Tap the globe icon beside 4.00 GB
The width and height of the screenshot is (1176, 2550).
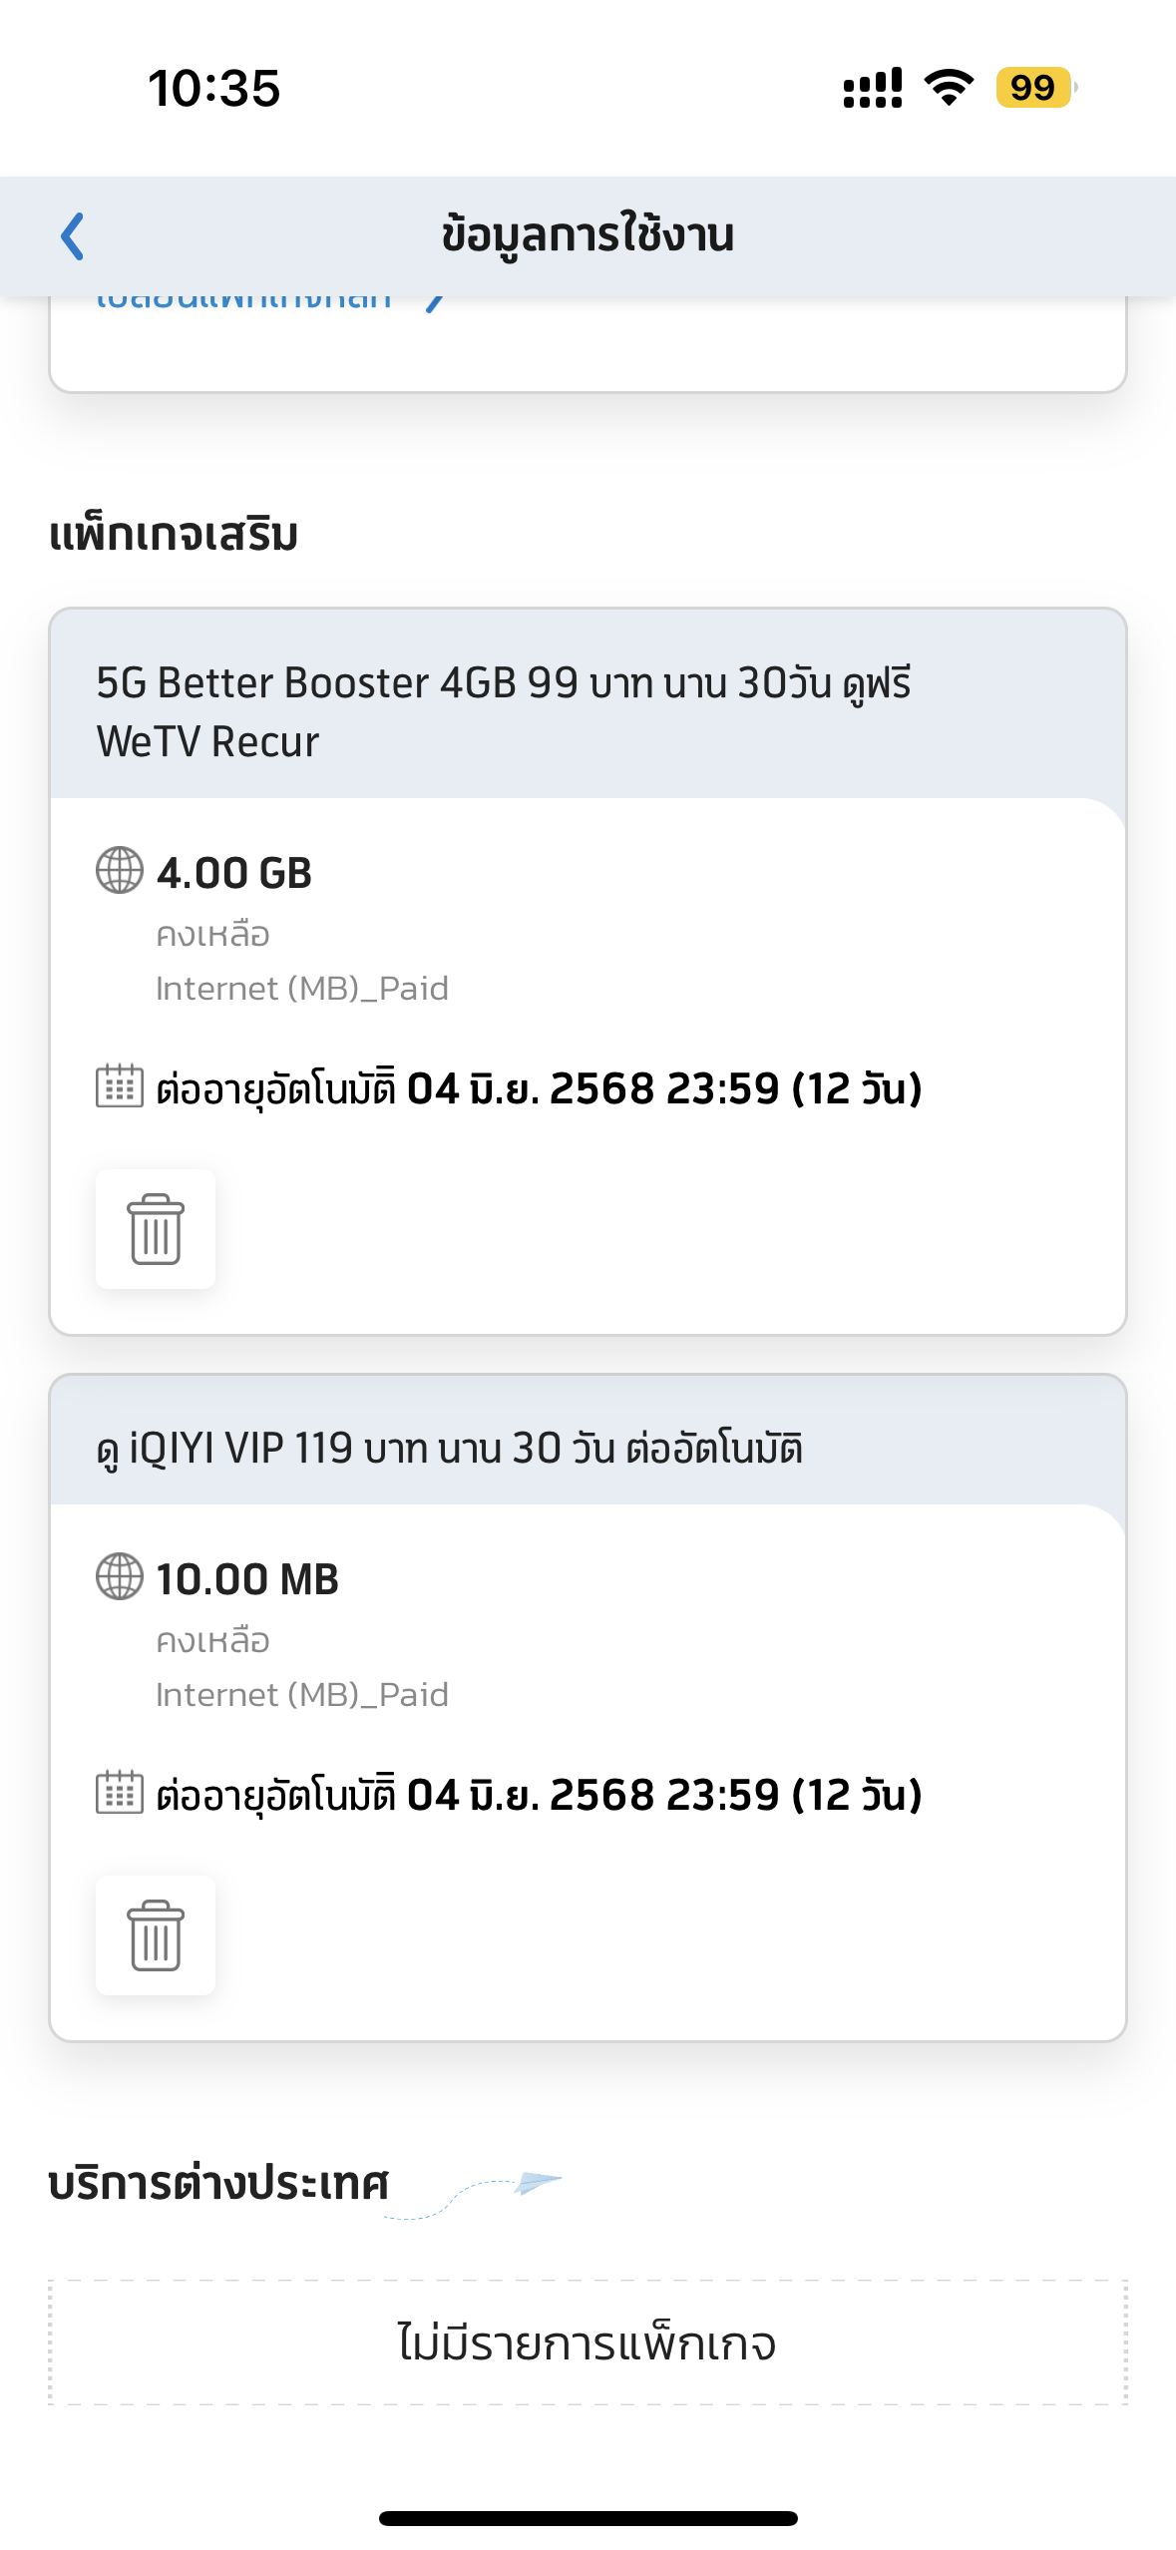pyautogui.click(x=120, y=871)
